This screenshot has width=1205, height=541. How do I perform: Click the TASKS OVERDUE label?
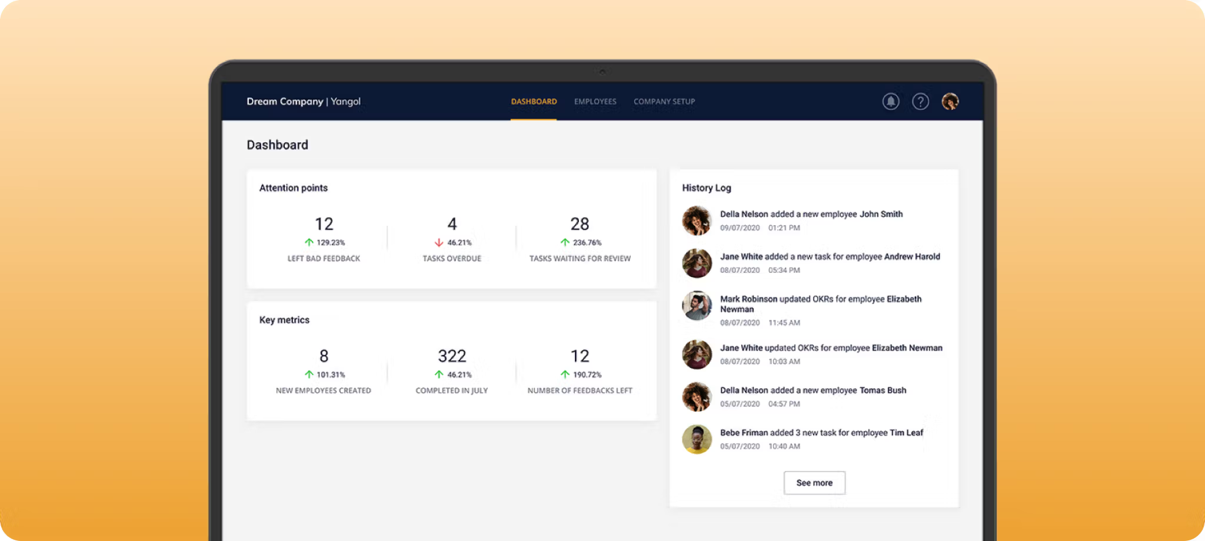coord(452,259)
